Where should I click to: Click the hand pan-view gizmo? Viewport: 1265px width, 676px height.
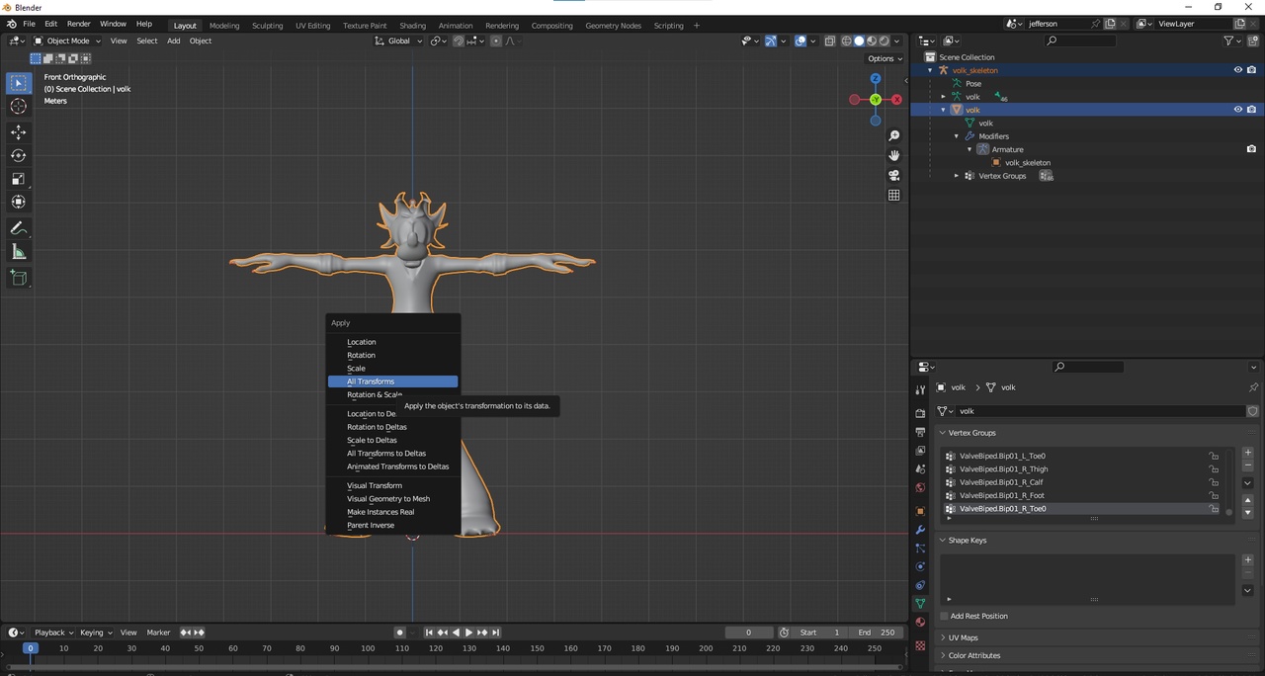[x=894, y=155]
